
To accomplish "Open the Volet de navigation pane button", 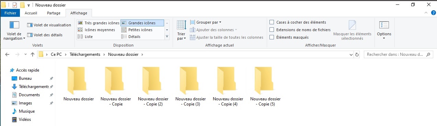I will click(14, 31).
